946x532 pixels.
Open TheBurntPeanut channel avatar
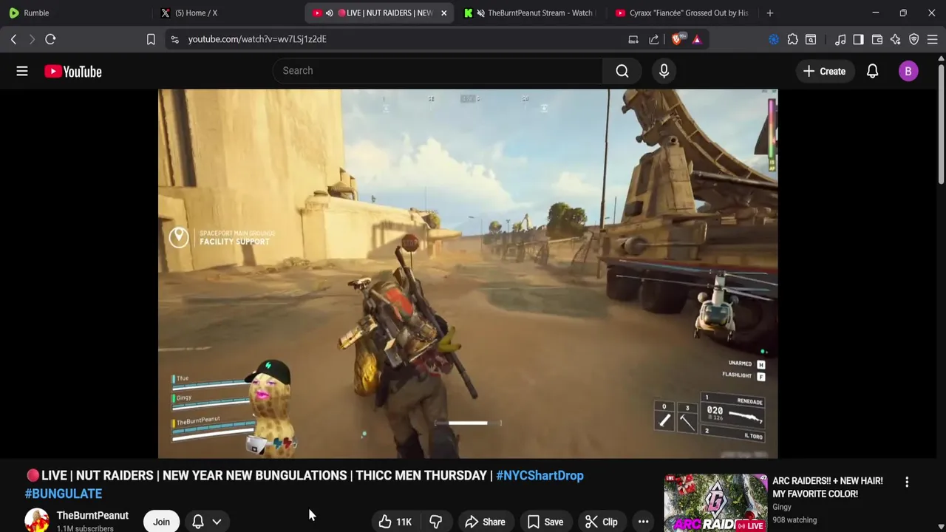point(37,520)
